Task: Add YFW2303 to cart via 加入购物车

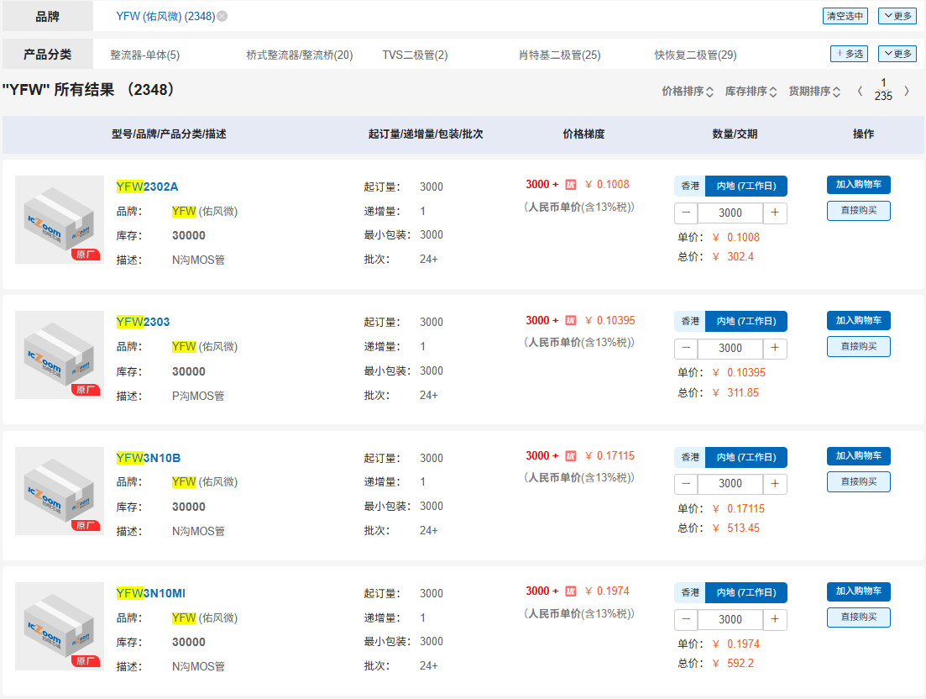Action: point(859,320)
